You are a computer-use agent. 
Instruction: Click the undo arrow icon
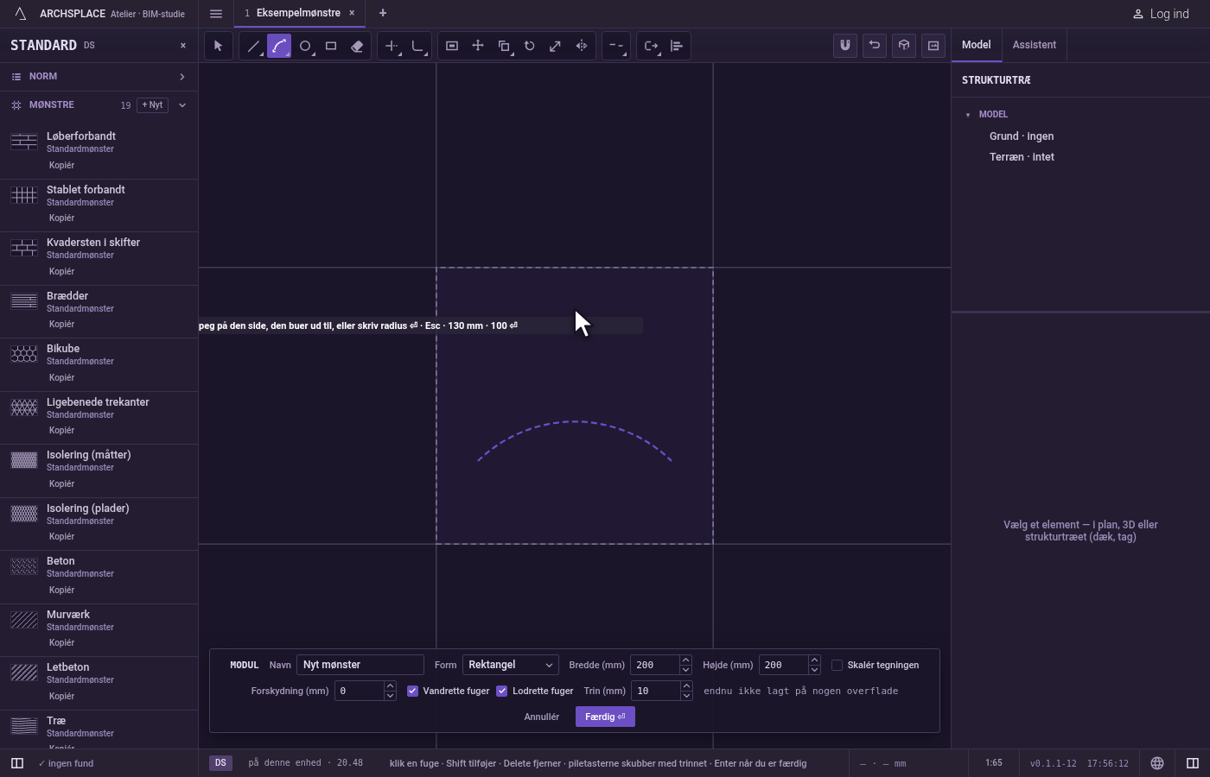[x=875, y=46]
